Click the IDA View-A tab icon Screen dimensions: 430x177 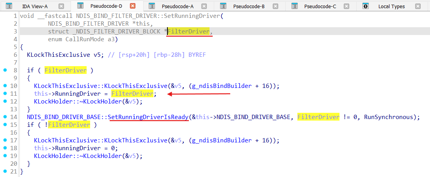tap(9, 6)
